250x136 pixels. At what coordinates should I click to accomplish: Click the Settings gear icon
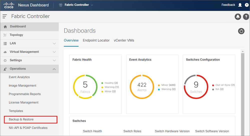(5, 61)
